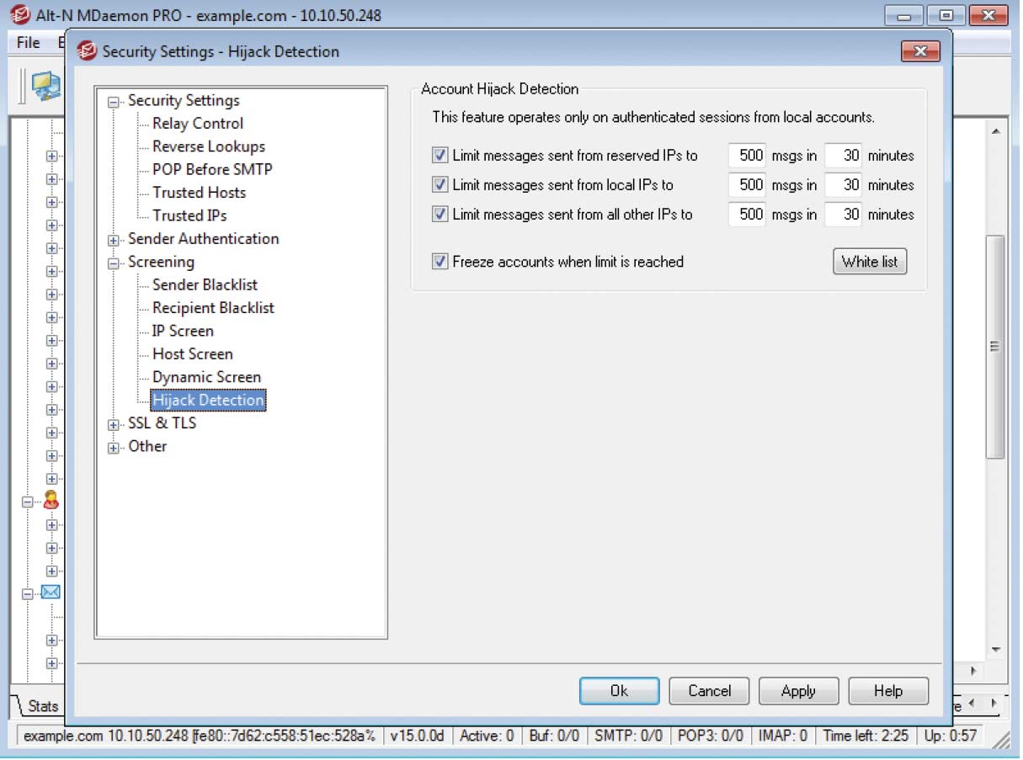Toggle freeze accounts when limit reached

440,262
